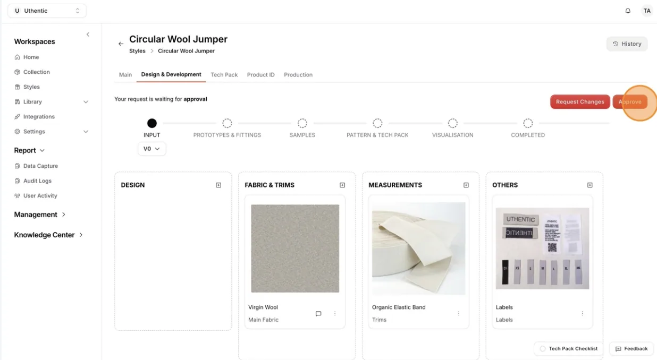The image size is (657, 360).
Task: Open the Production tab
Action: 298,75
